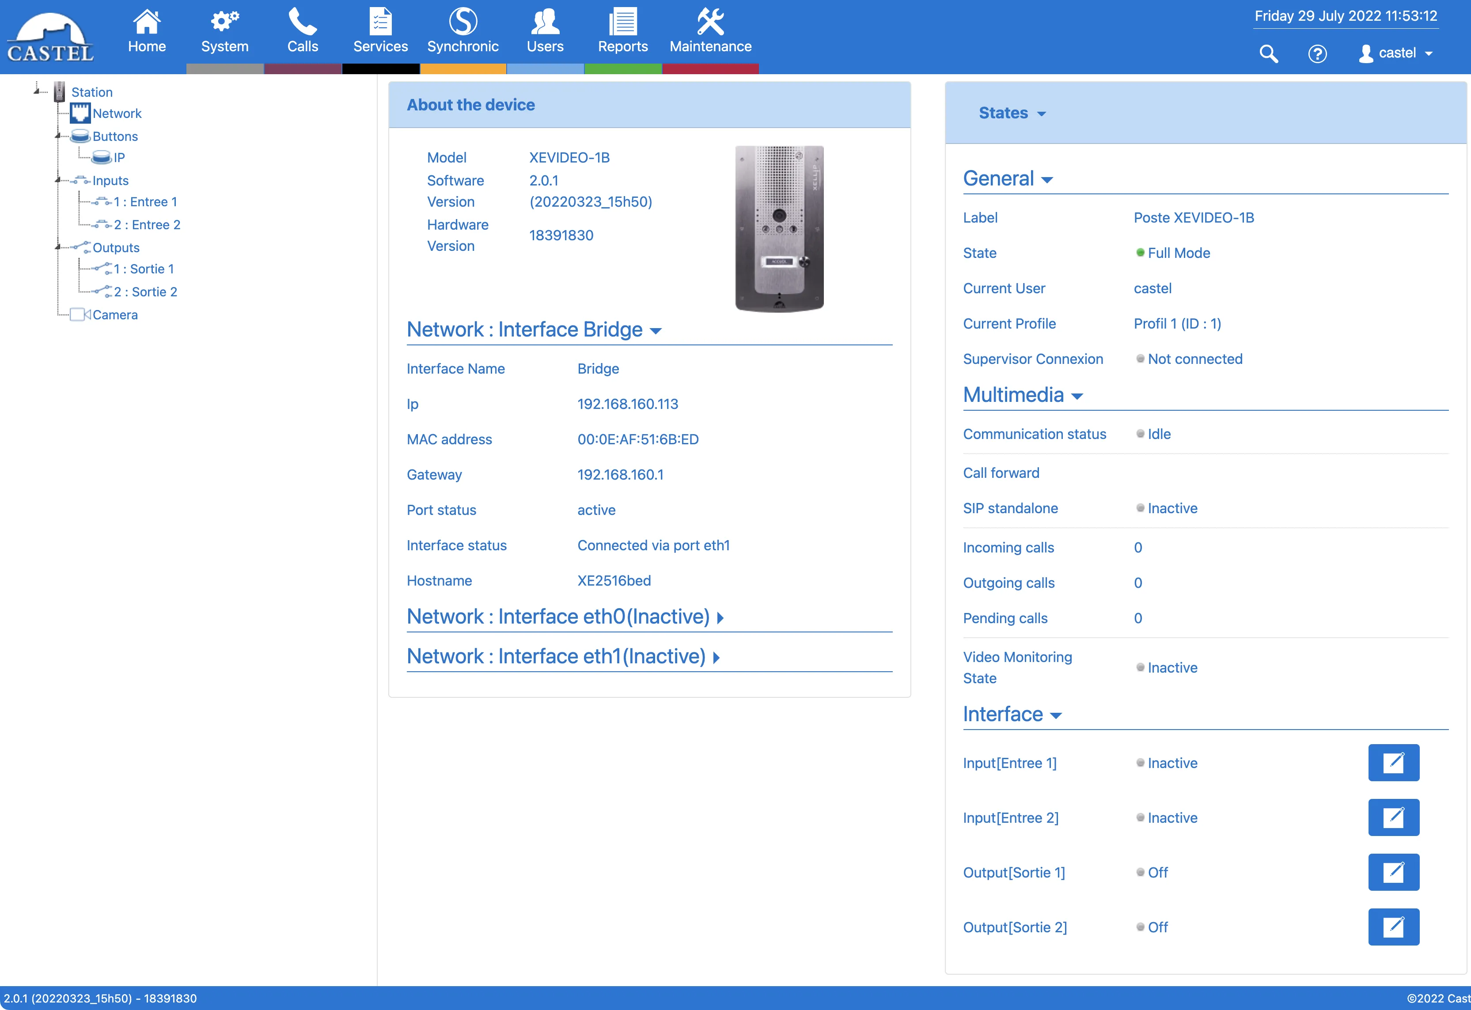The height and width of the screenshot is (1010, 1471).
Task: Click the search magnifier icon
Action: pos(1268,54)
